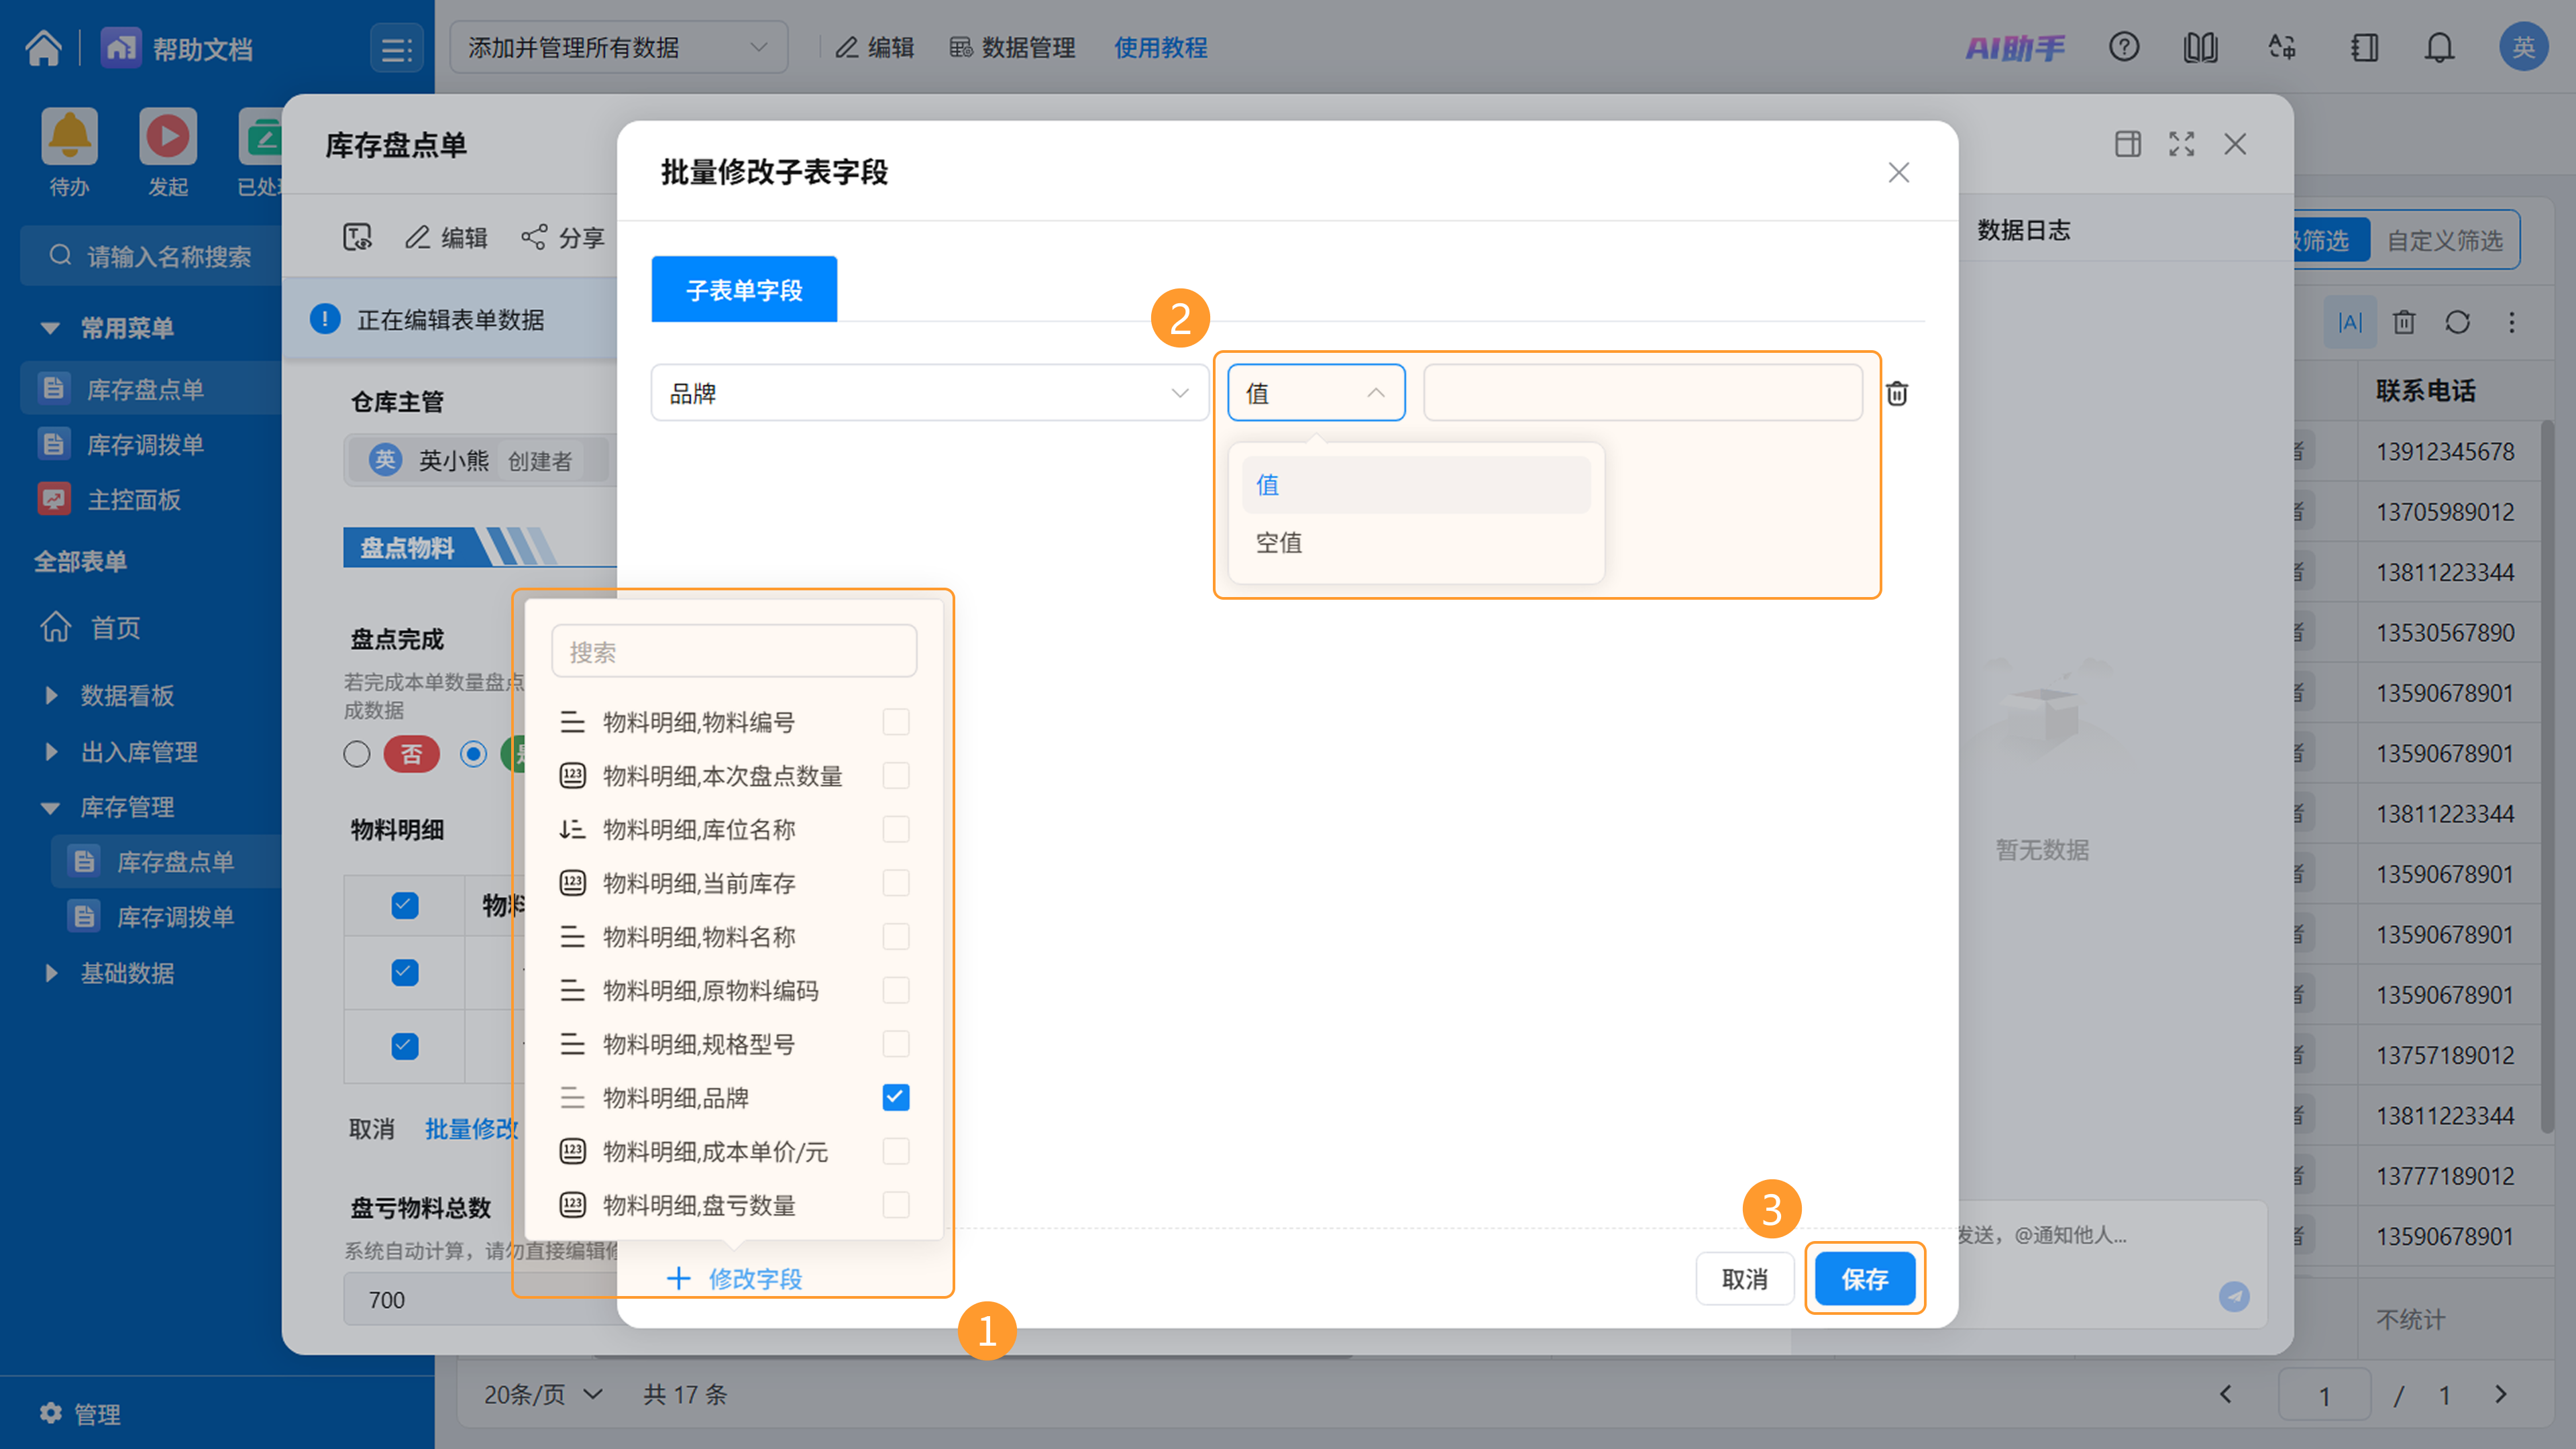
Task: Expand the 出入库管理 tree node
Action: (x=51, y=751)
